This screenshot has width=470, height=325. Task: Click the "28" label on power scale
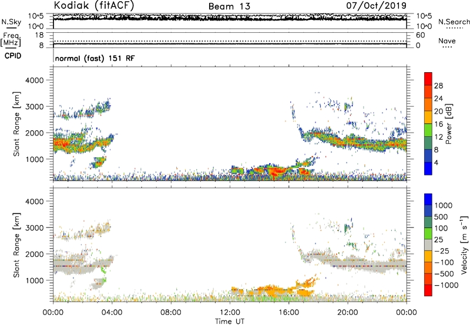pyautogui.click(x=438, y=86)
